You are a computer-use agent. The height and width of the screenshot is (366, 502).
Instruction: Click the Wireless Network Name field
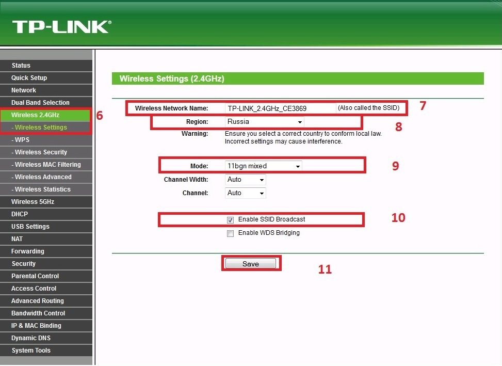[x=280, y=108]
